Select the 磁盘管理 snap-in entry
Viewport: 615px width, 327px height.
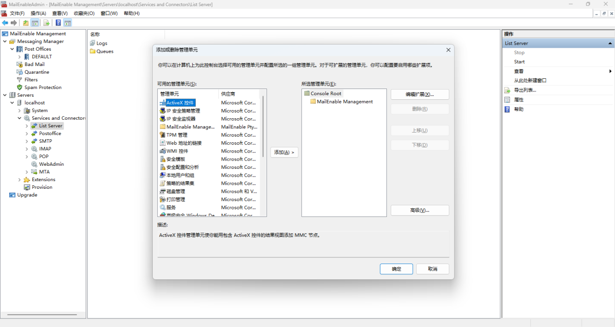(x=175, y=191)
